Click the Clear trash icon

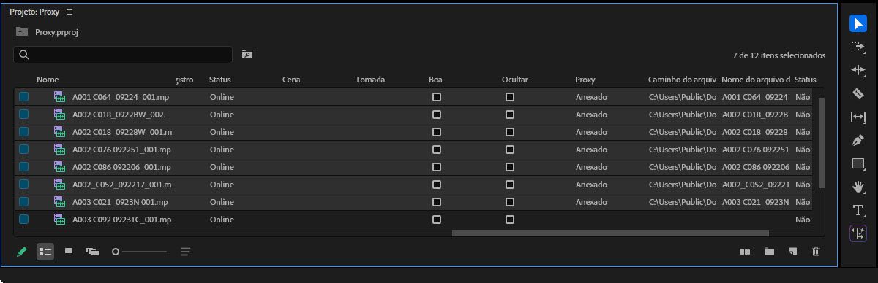pyautogui.click(x=817, y=252)
